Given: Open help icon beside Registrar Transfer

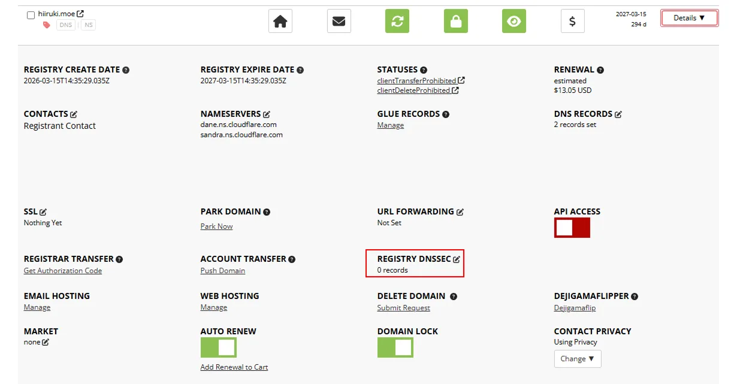Looking at the screenshot, I should click(x=119, y=259).
